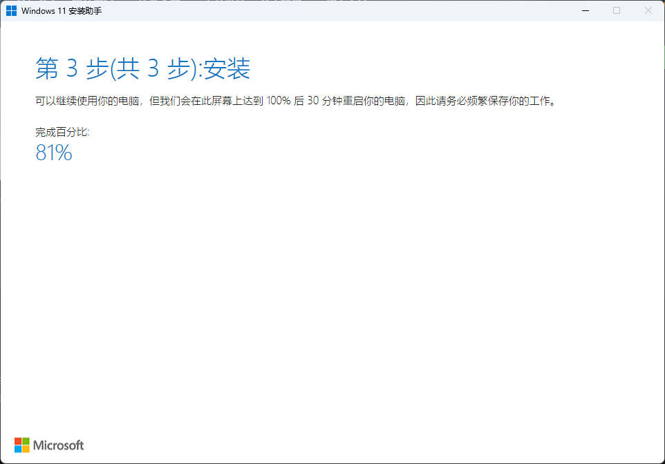Click the yellow square of the Microsoft logo
The height and width of the screenshot is (464, 665).
point(27,449)
